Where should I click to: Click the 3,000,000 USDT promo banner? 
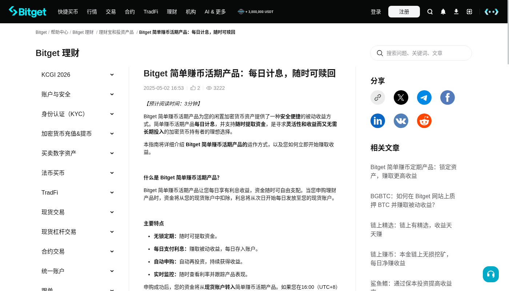(256, 12)
